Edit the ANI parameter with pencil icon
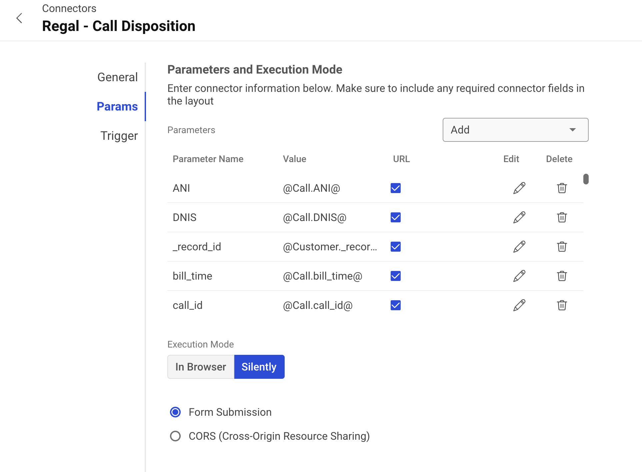642x472 pixels. coord(519,188)
